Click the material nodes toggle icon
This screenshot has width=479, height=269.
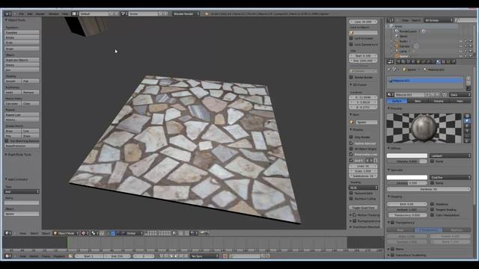(x=444, y=95)
